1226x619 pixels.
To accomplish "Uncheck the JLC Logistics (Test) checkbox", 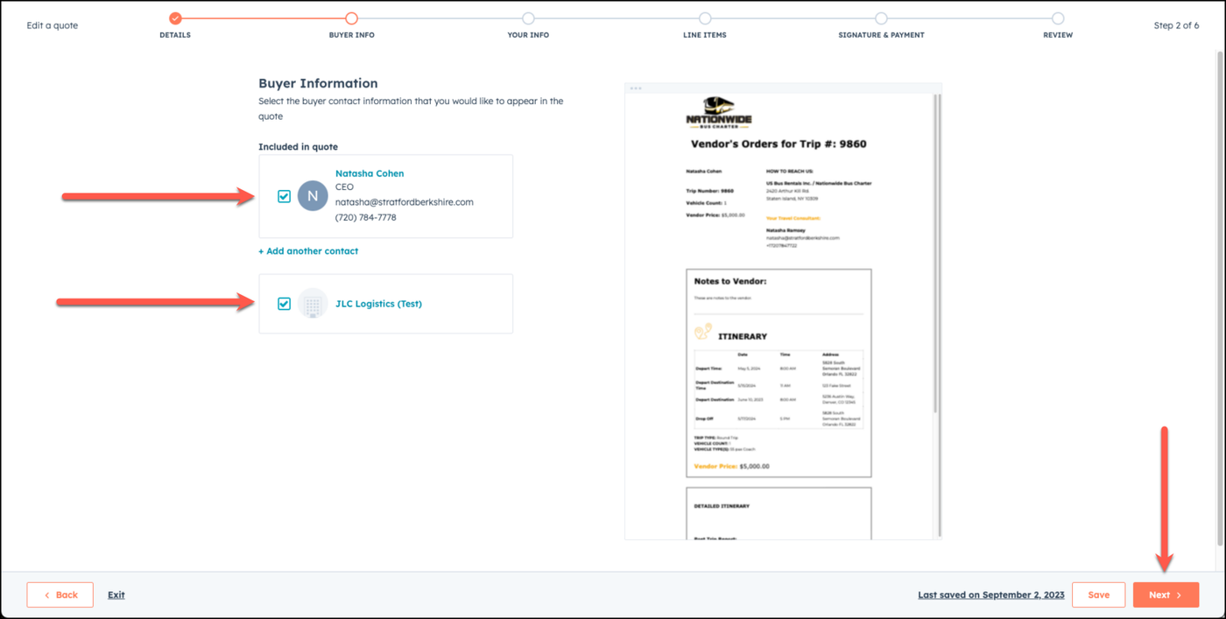I will [x=284, y=304].
